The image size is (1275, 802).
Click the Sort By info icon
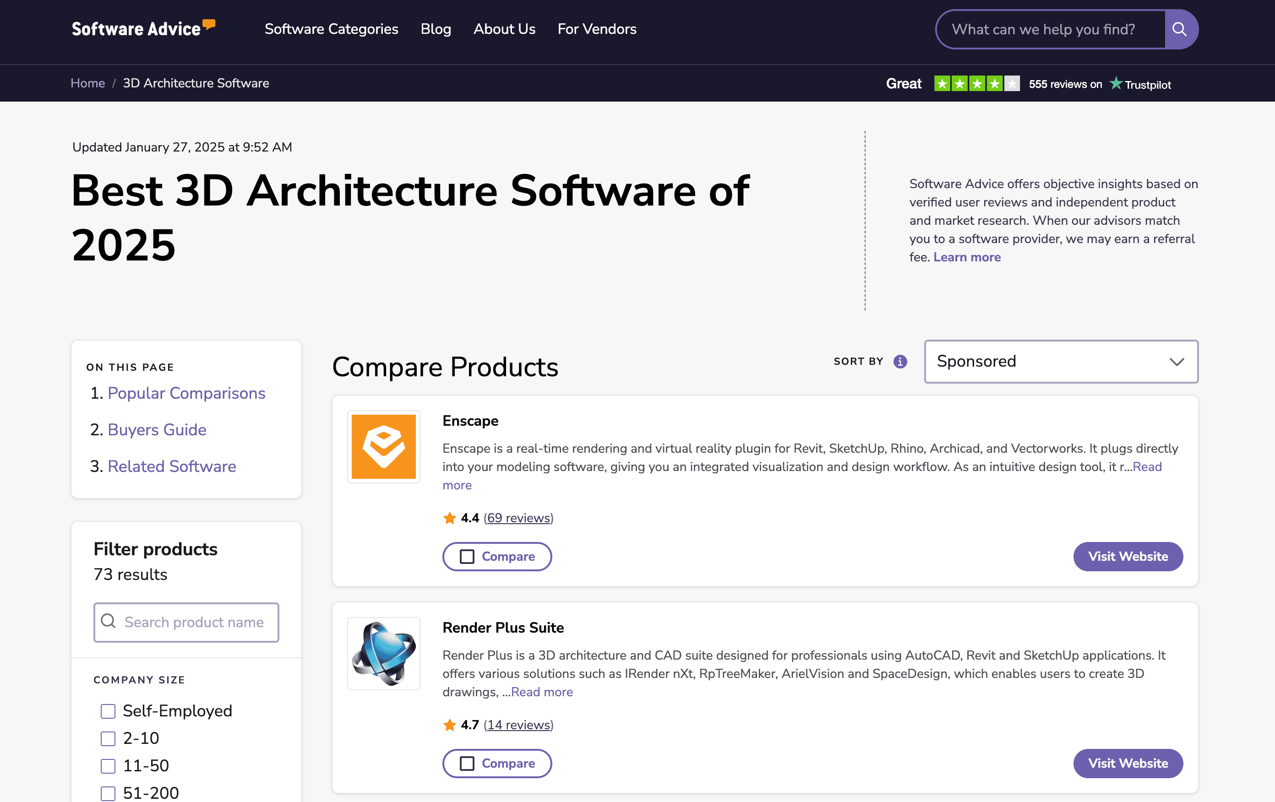coord(900,362)
